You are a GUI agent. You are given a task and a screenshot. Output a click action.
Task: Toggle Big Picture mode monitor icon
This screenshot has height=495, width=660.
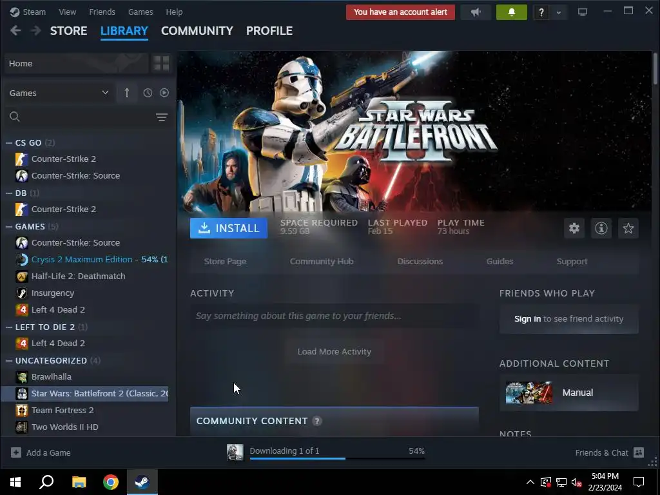pos(583,12)
